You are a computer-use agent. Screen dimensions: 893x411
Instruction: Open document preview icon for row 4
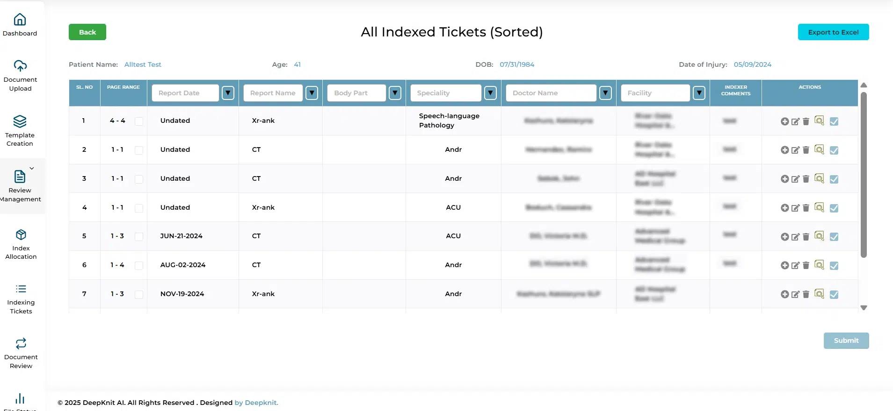(819, 207)
